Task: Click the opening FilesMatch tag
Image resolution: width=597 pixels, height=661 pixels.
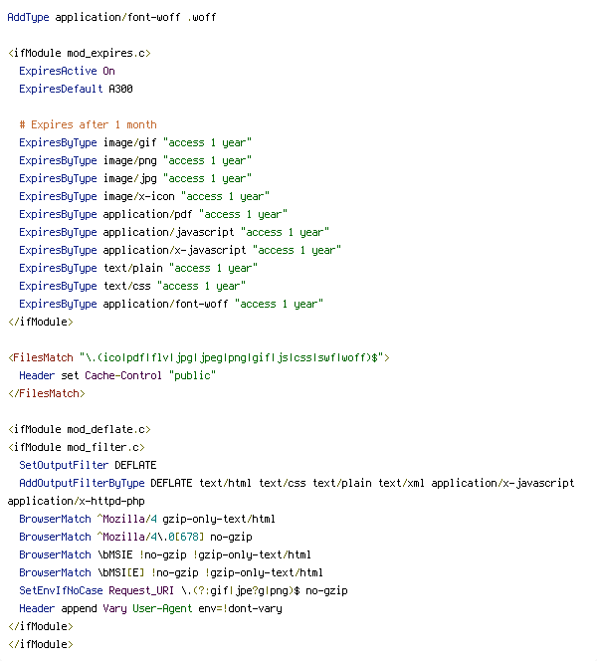Action: 199,358
